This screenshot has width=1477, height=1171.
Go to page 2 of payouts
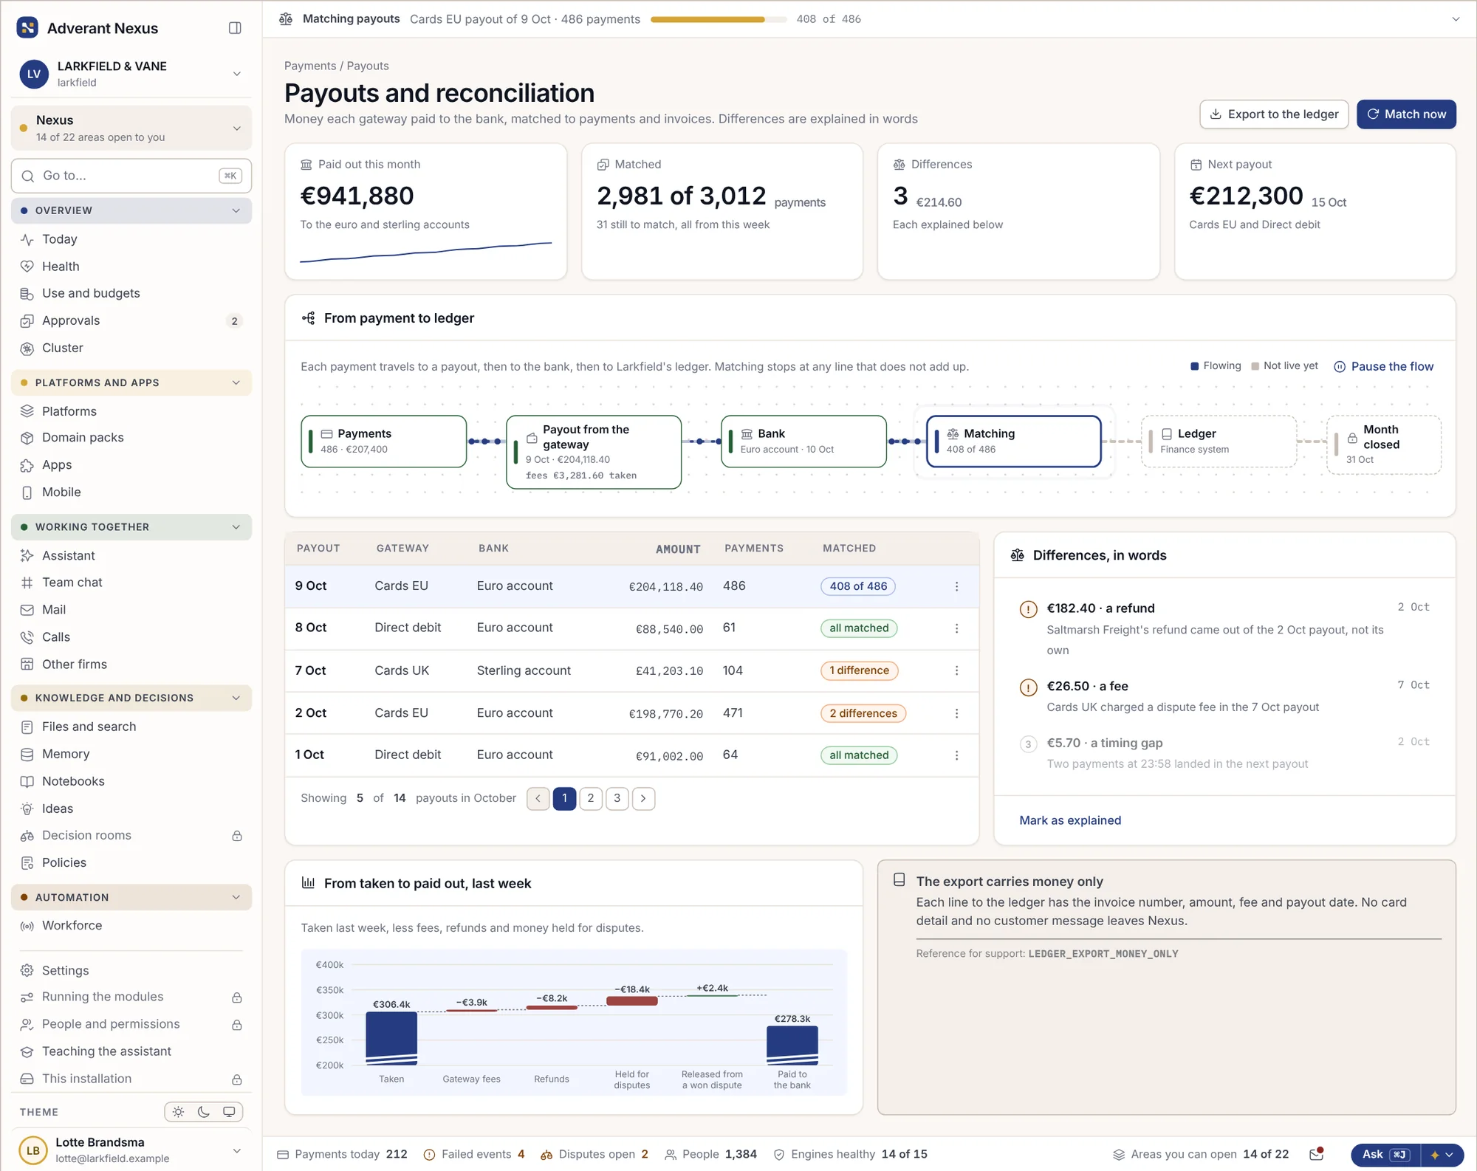coord(591,799)
